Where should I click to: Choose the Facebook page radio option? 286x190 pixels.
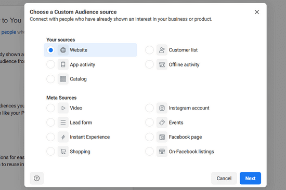coord(149,137)
